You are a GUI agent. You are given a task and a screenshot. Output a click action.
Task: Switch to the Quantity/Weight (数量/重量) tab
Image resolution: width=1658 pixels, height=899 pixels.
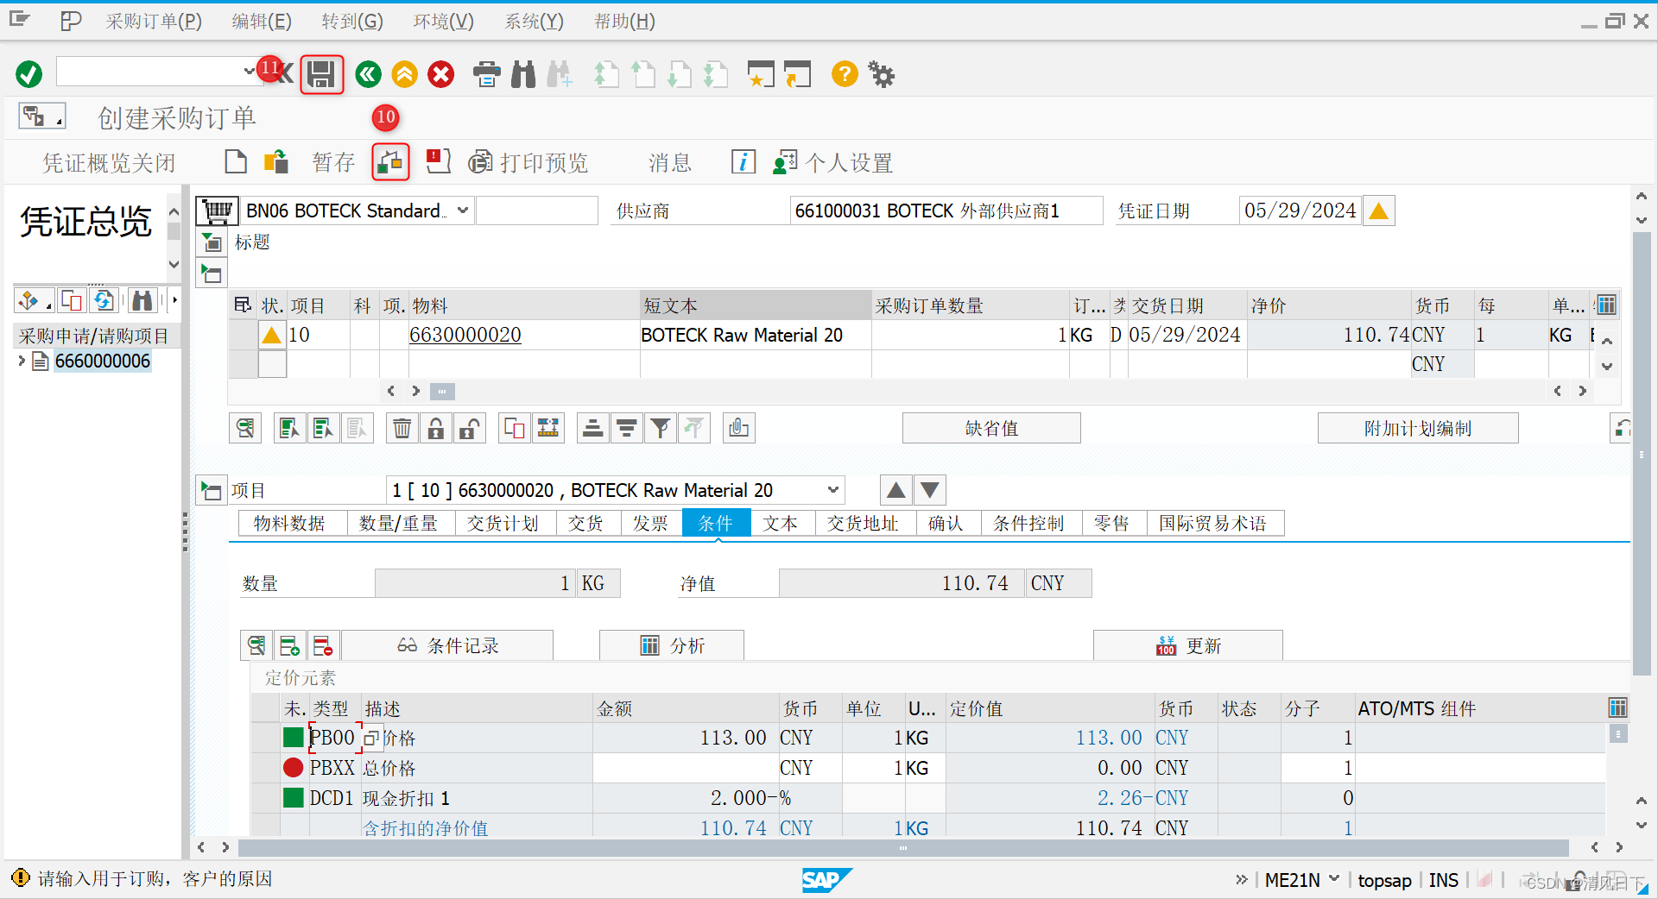coord(399,523)
